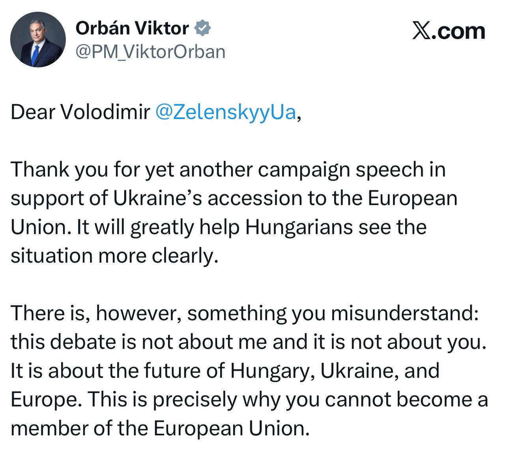Click the blue verified badge
This screenshot has width=505, height=453.
[203, 28]
